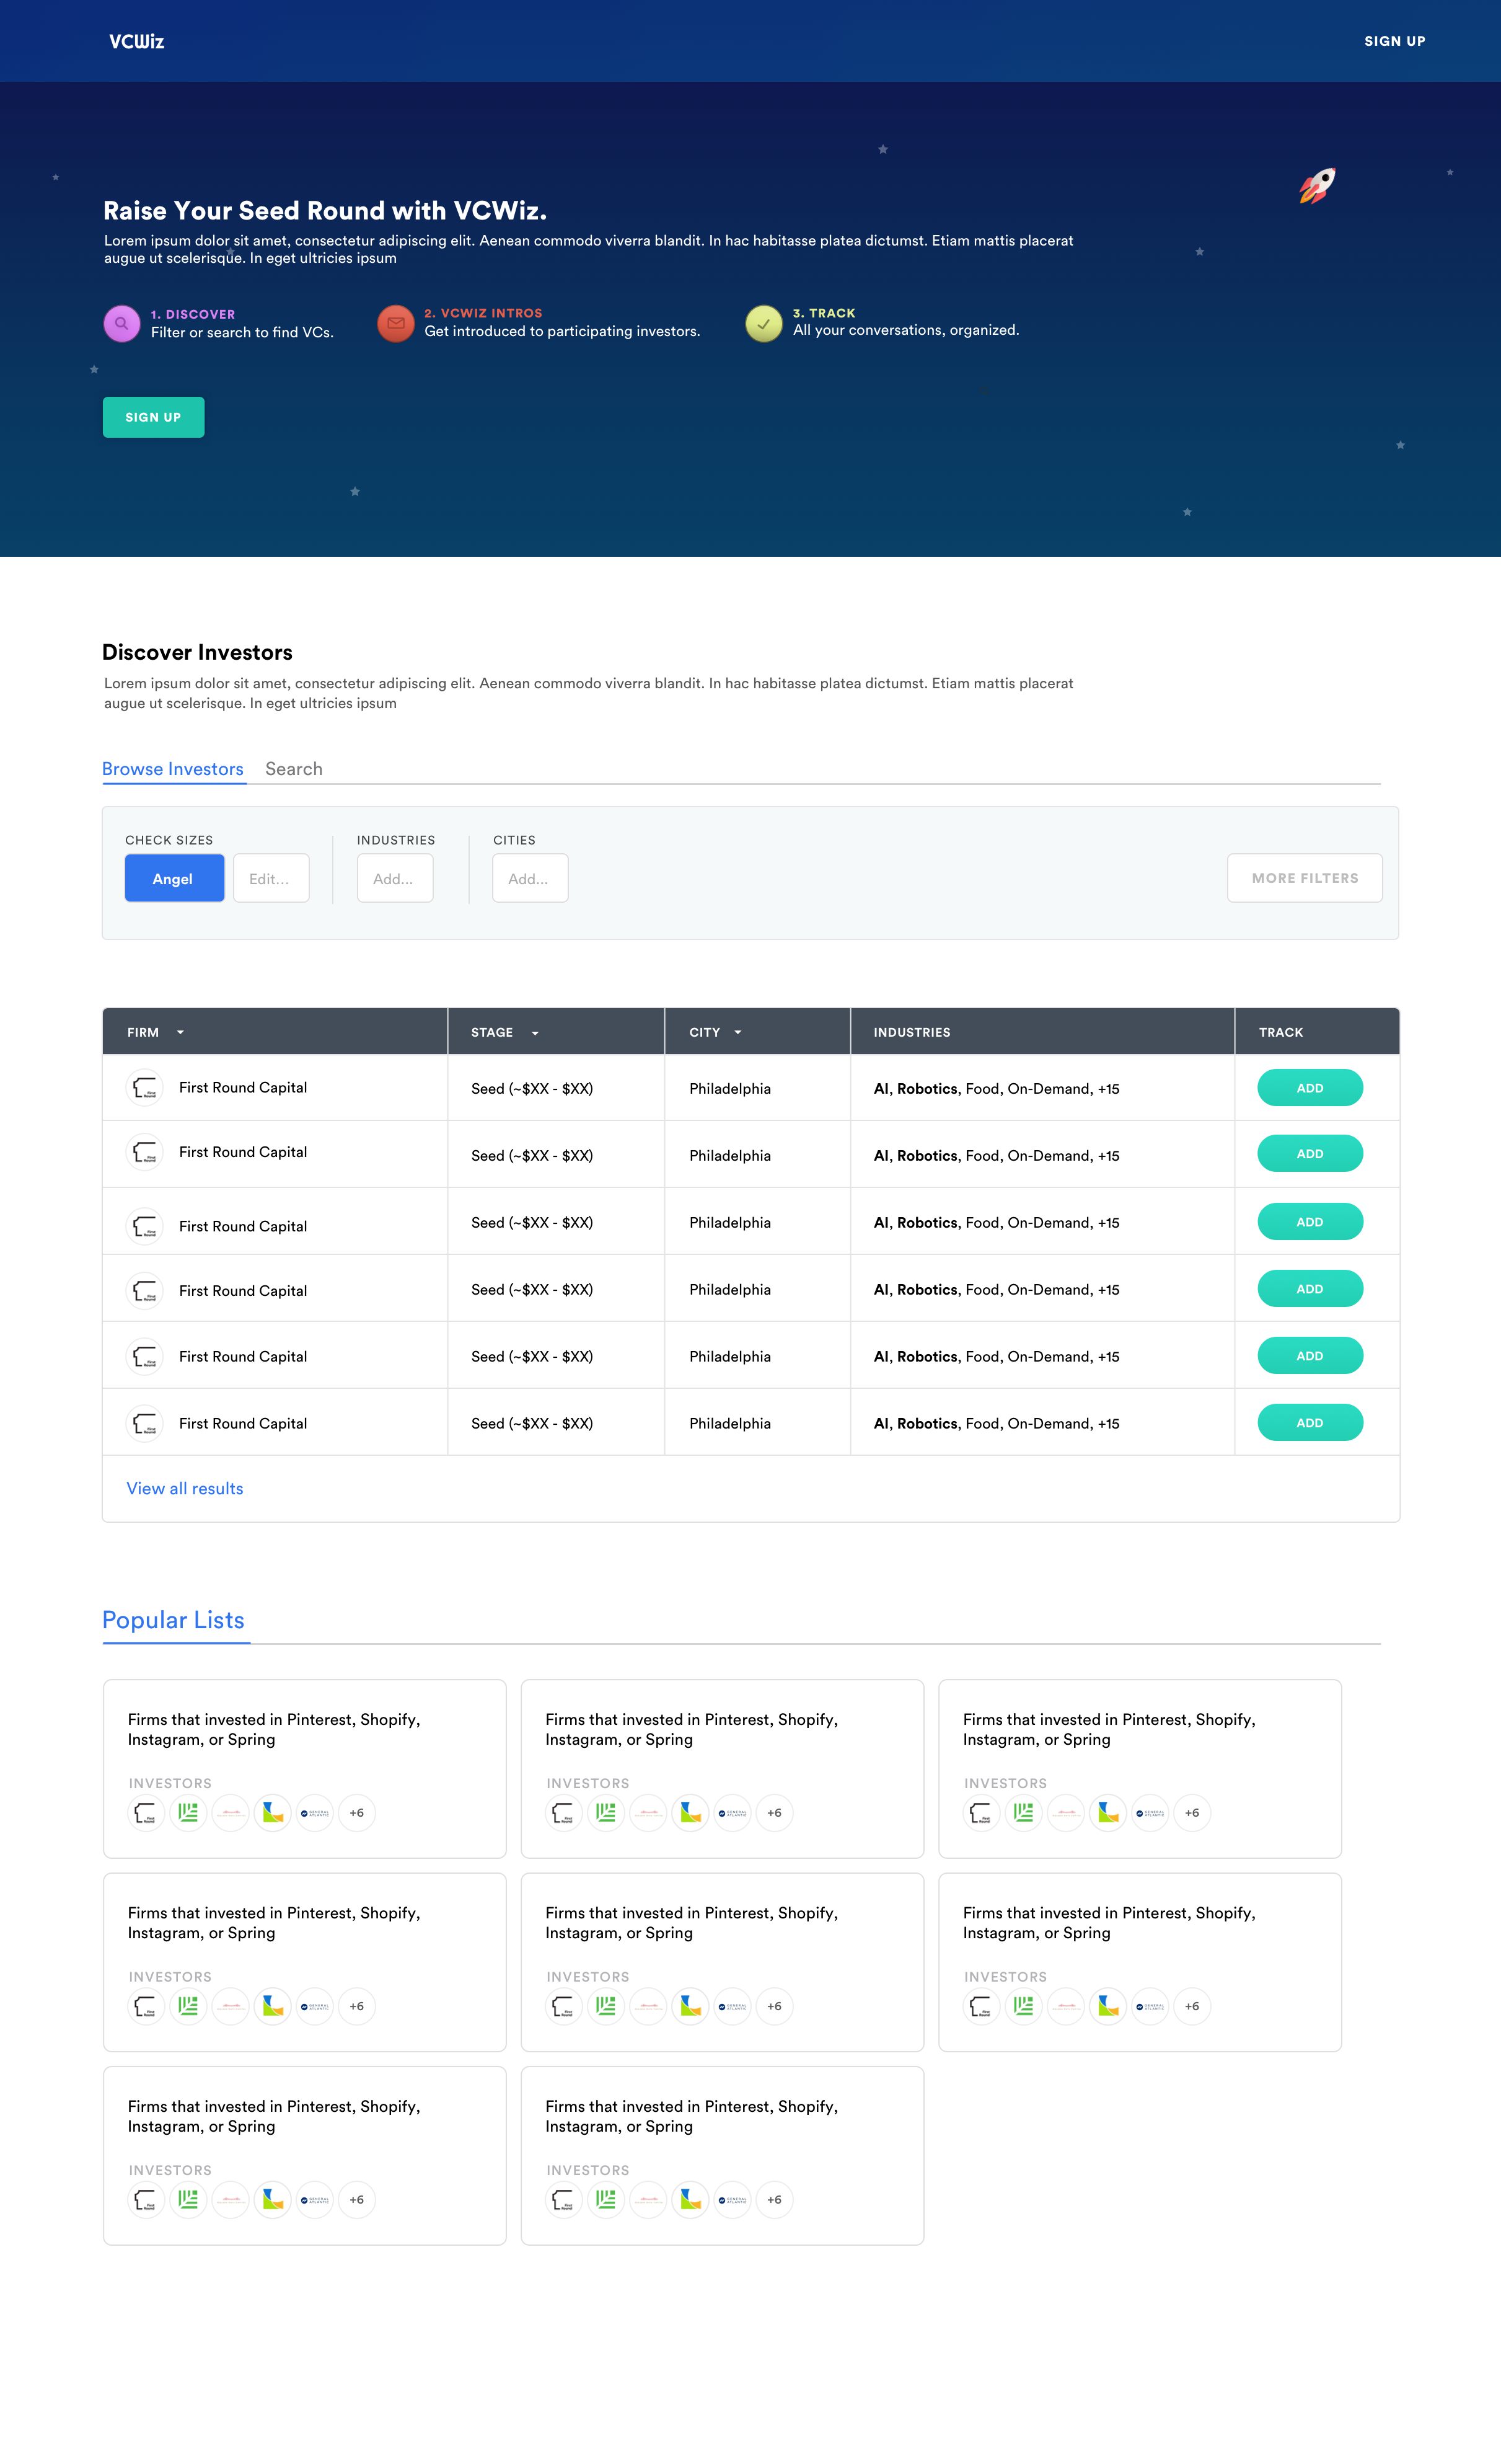Open View all results link

185,1488
